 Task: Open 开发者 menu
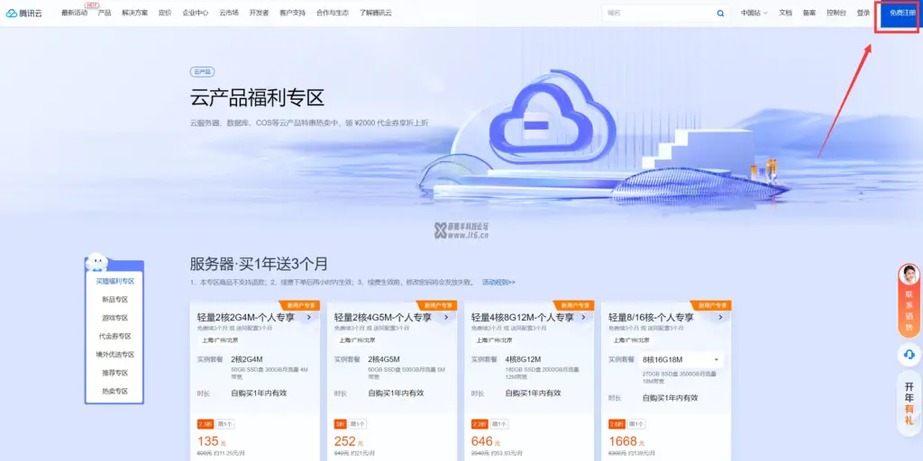pyautogui.click(x=259, y=13)
